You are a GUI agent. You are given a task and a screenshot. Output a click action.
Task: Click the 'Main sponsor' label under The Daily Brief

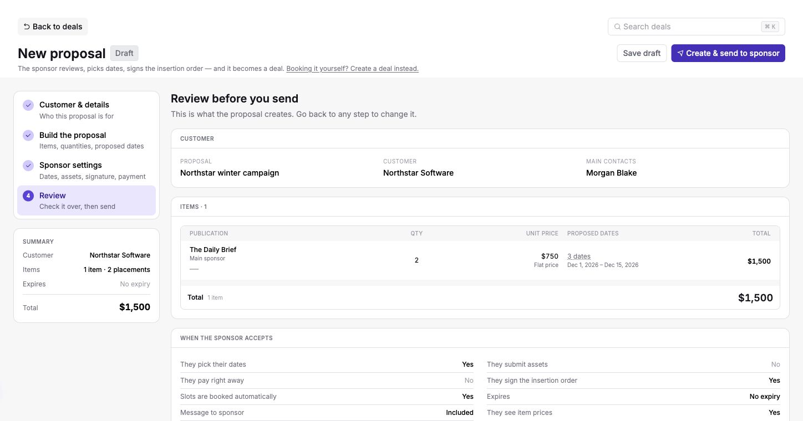pos(207,259)
